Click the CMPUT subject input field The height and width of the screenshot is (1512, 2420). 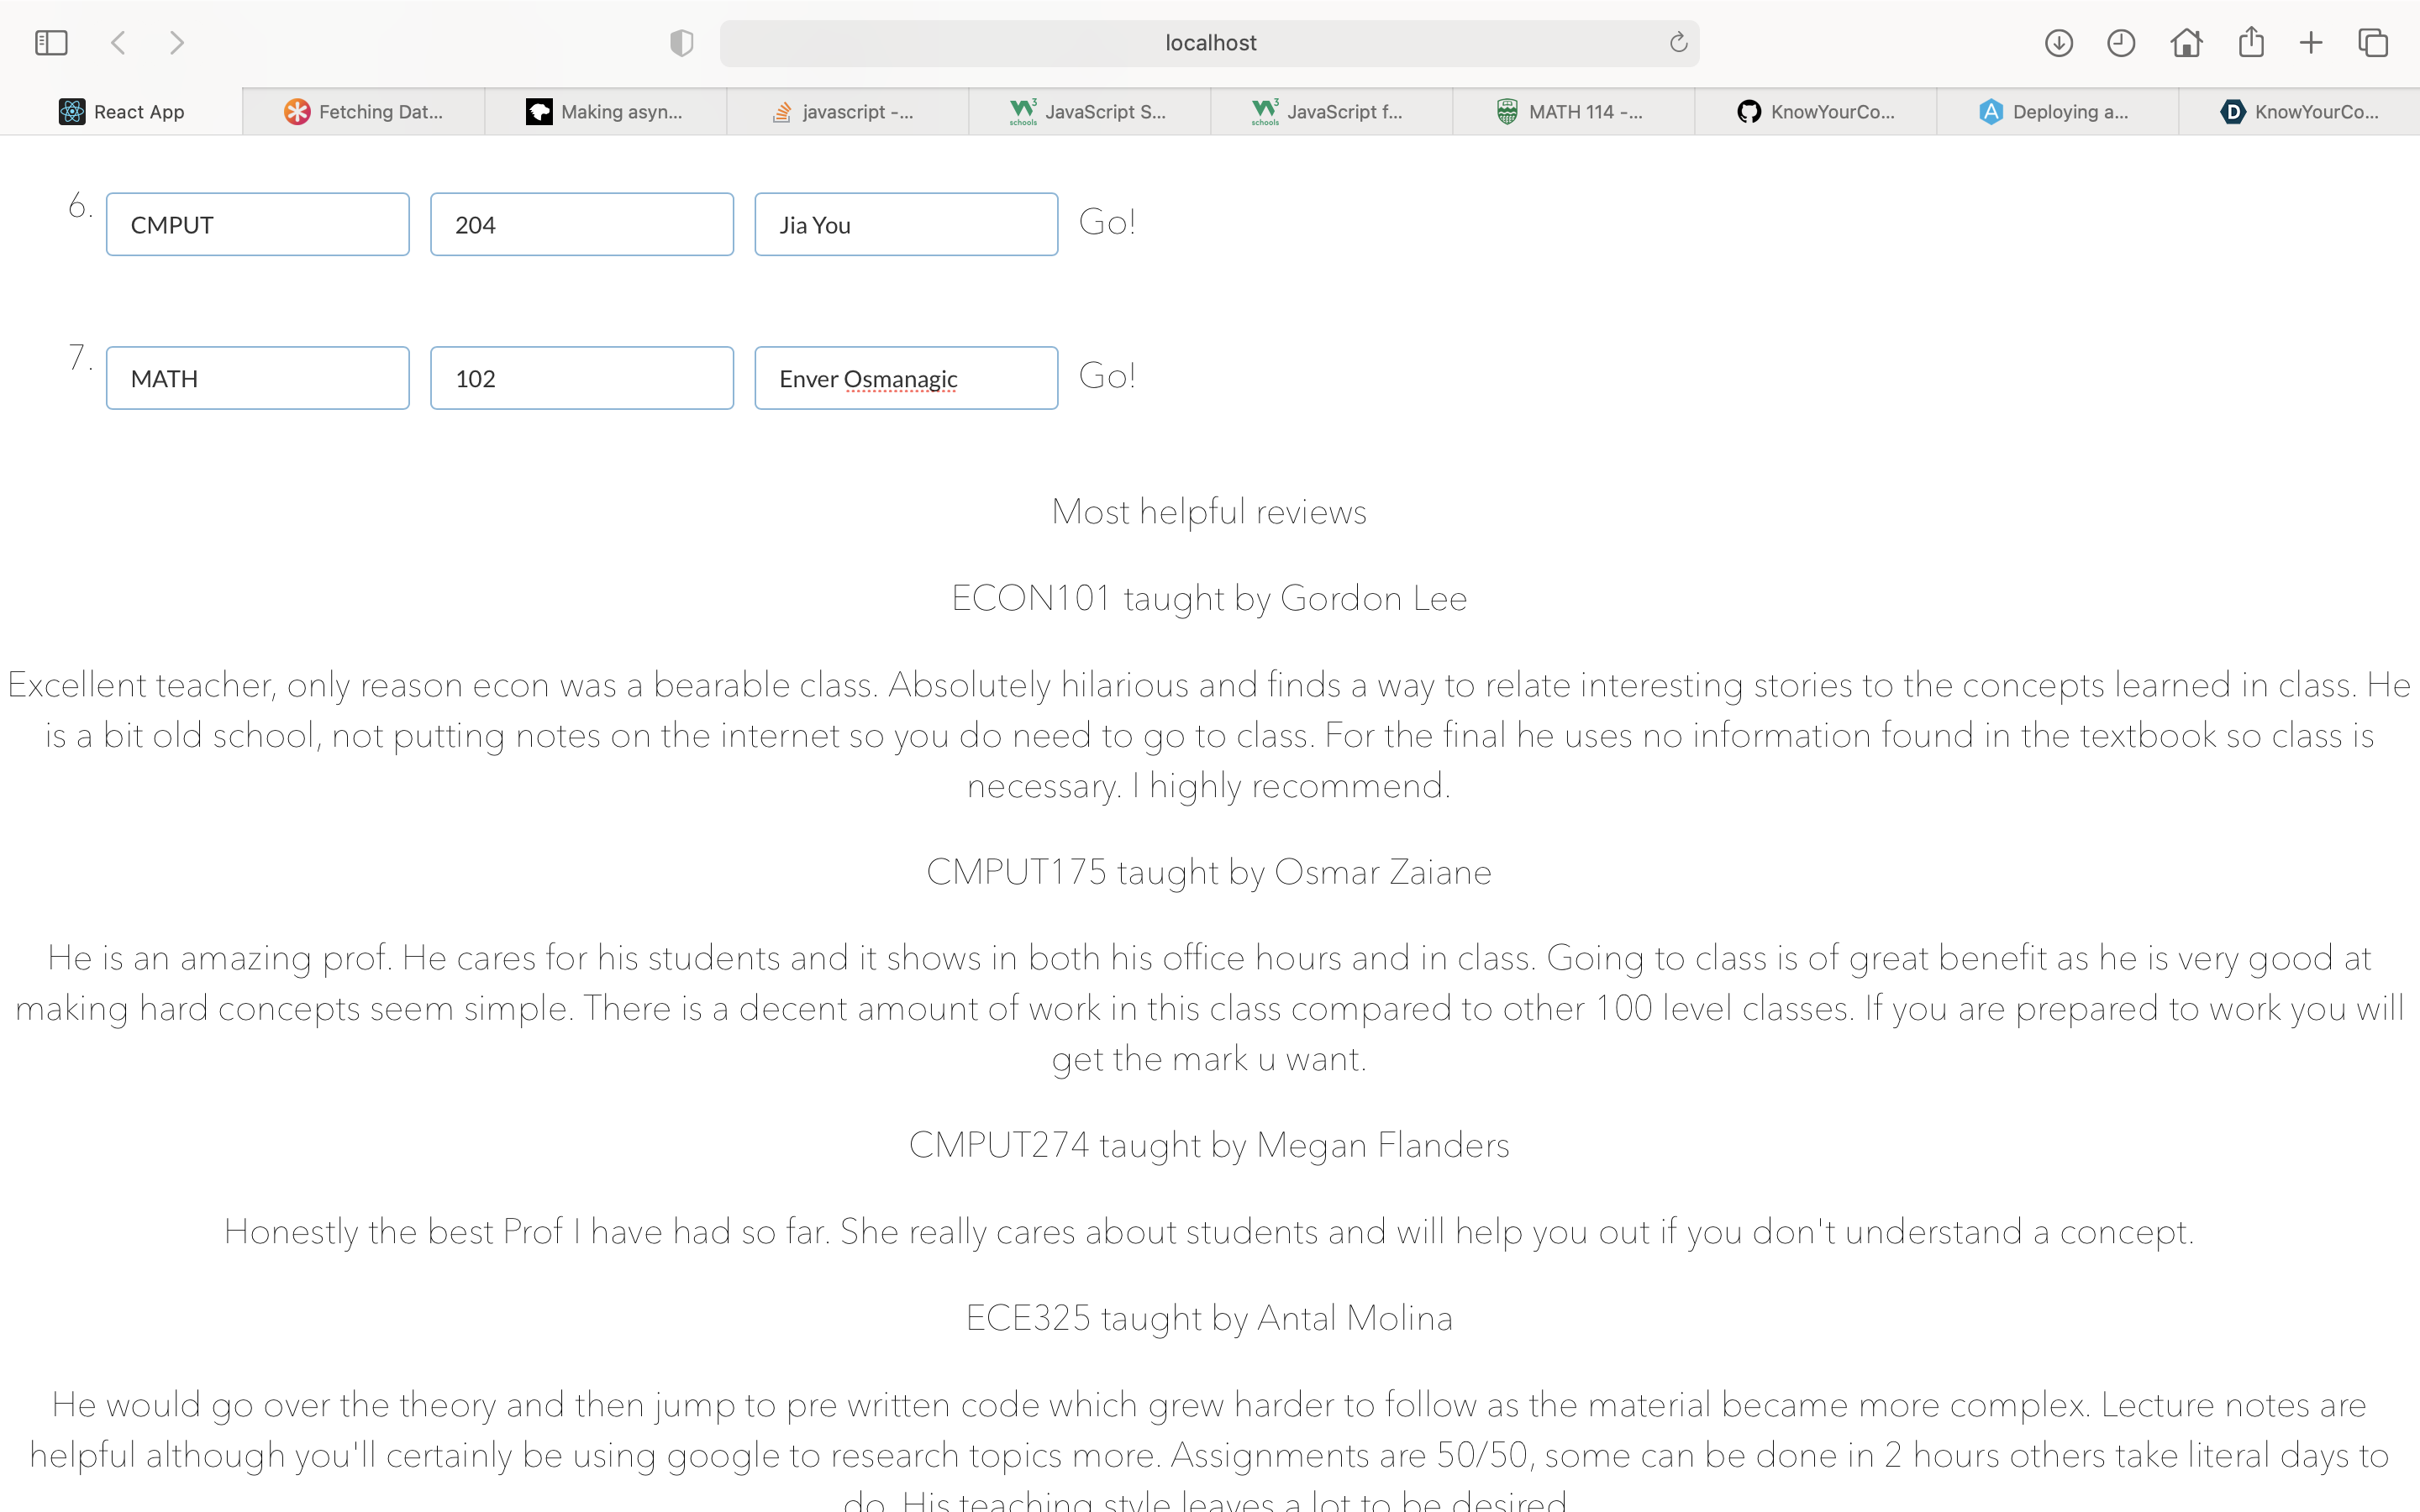257,225
